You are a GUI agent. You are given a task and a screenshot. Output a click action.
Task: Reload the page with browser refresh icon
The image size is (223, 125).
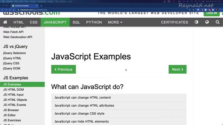(x=10, y=10)
